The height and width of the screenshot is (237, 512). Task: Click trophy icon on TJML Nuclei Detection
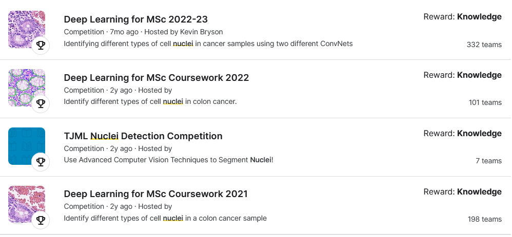41,162
